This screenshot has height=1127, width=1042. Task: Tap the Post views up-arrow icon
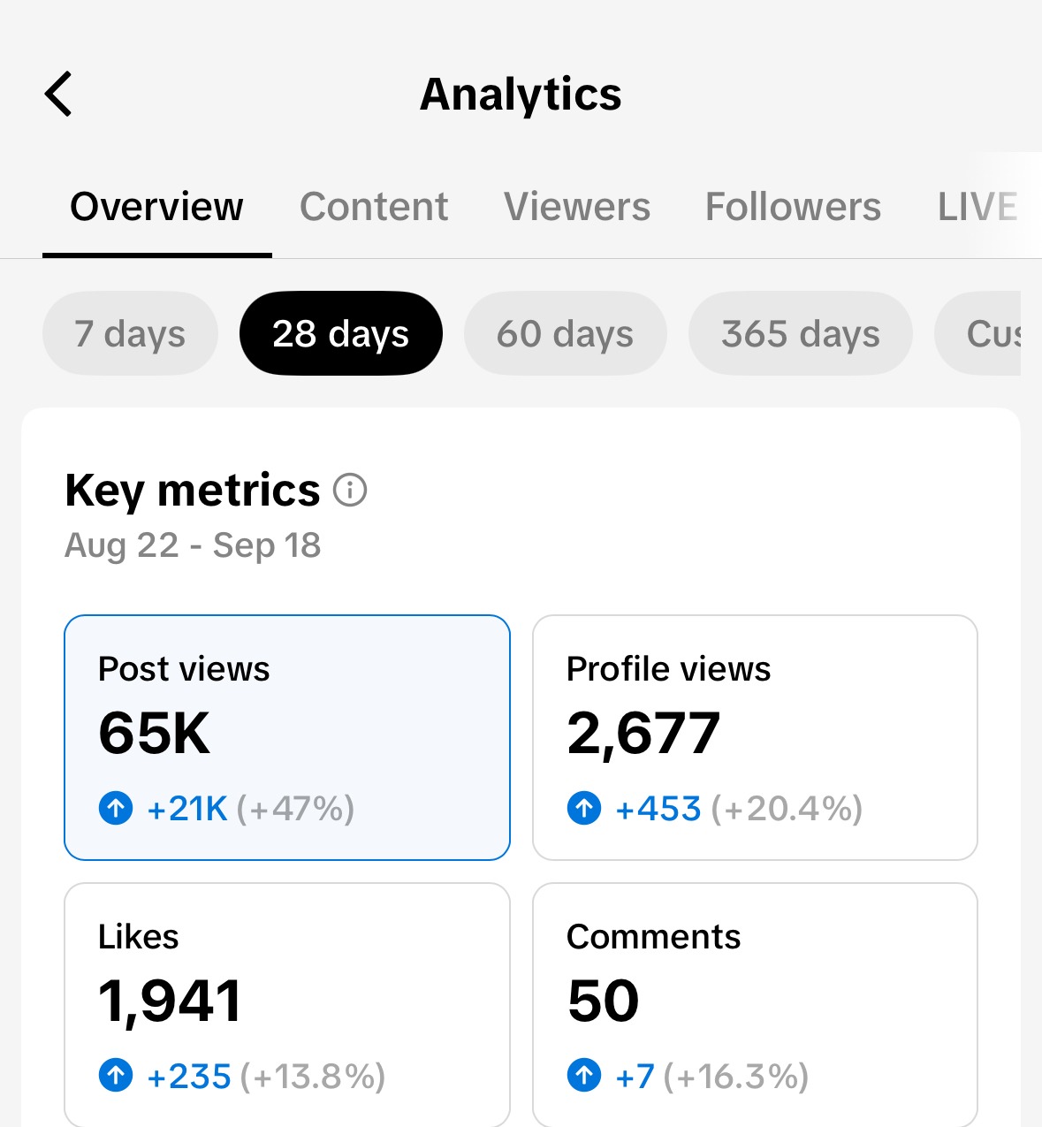pyautogui.click(x=116, y=808)
